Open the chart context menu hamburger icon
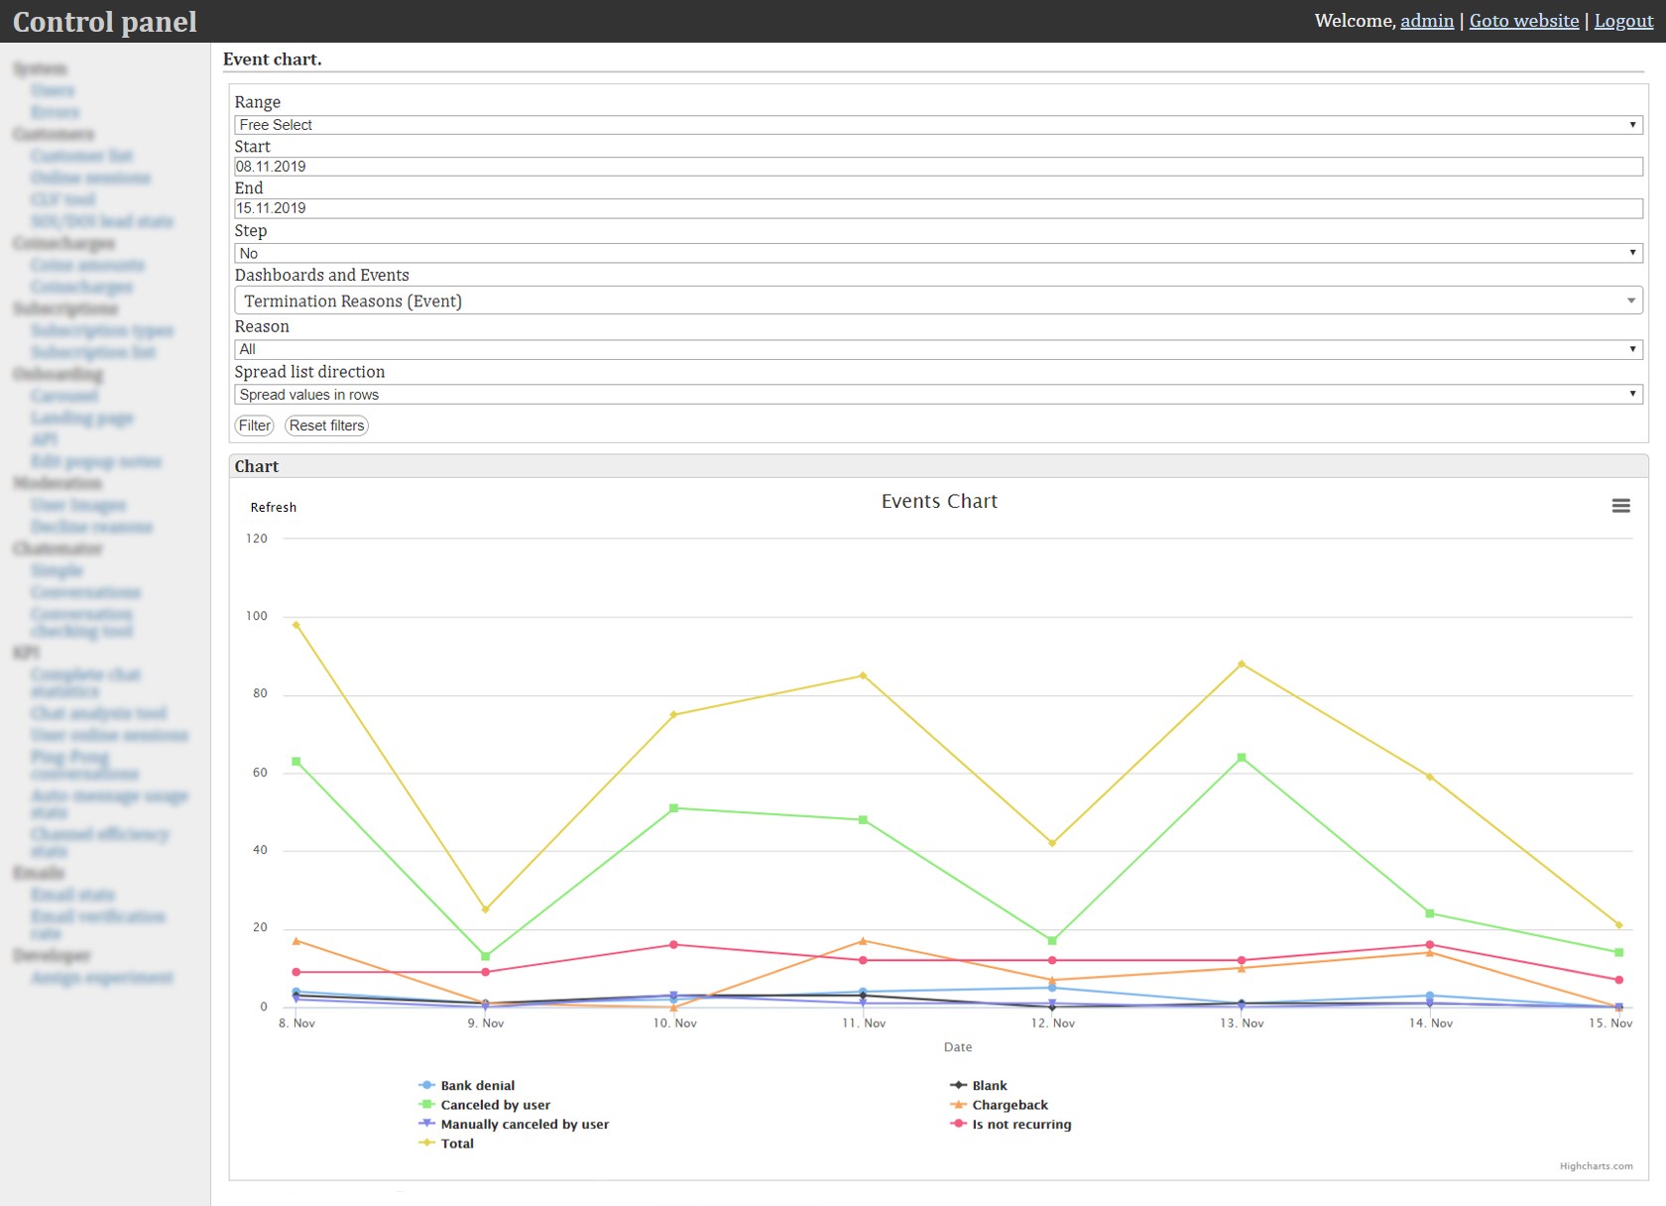 pos(1620,506)
